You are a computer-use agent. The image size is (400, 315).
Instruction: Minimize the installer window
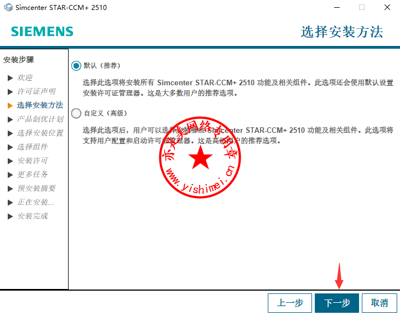[336, 8]
